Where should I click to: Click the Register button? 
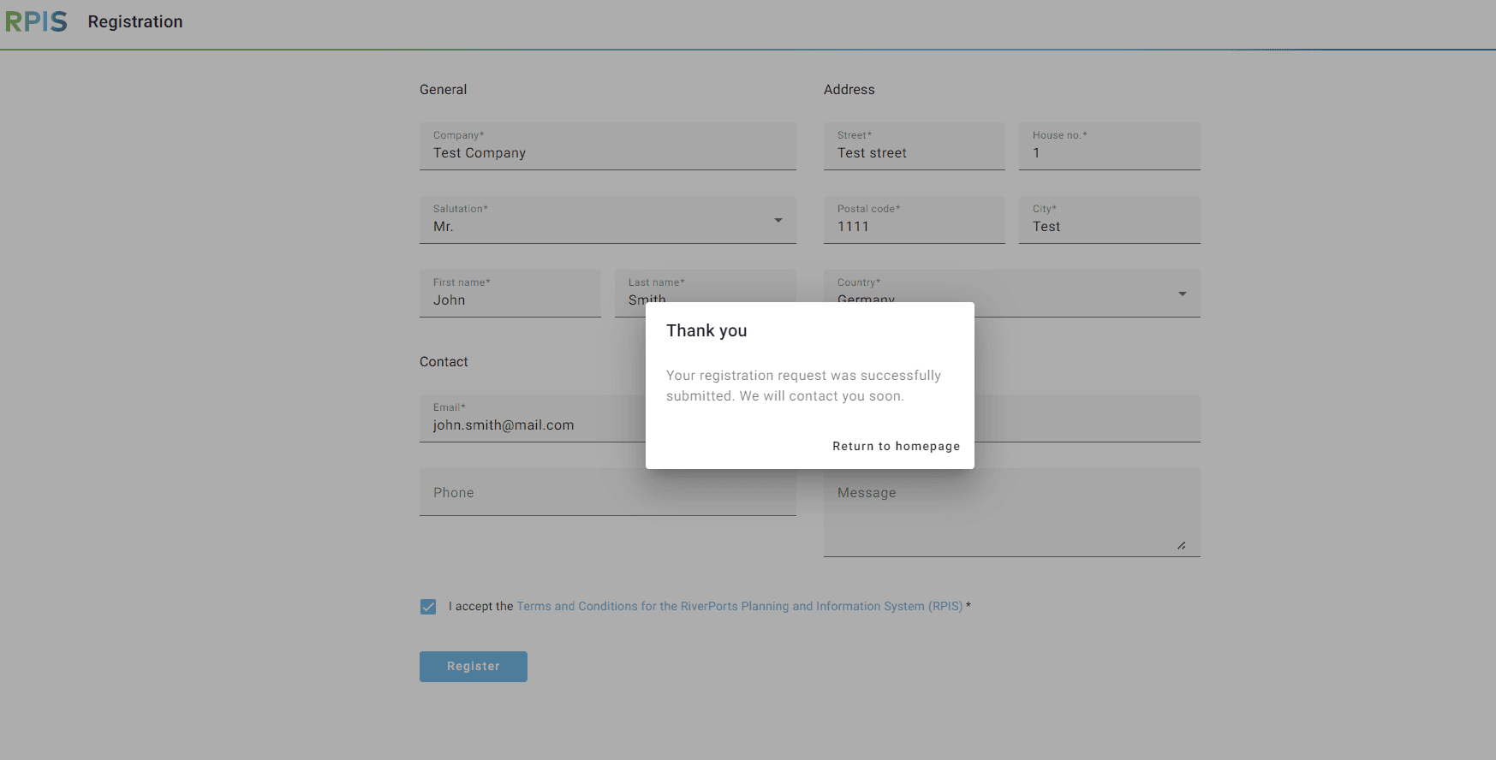[x=474, y=667]
